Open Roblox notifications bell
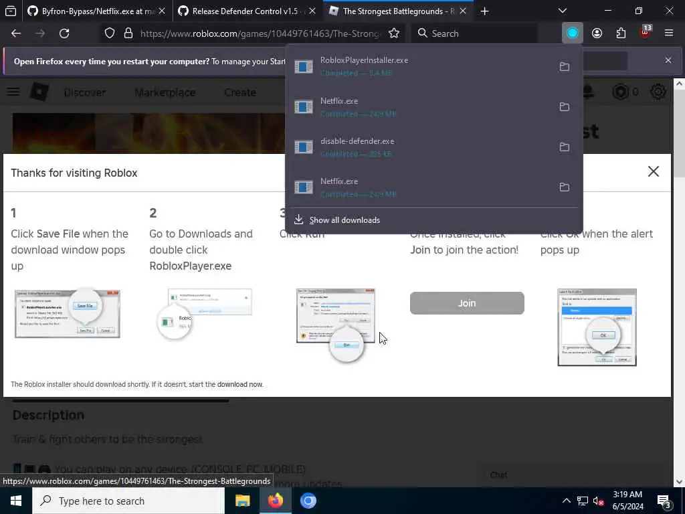The height and width of the screenshot is (514, 685). pos(588,92)
